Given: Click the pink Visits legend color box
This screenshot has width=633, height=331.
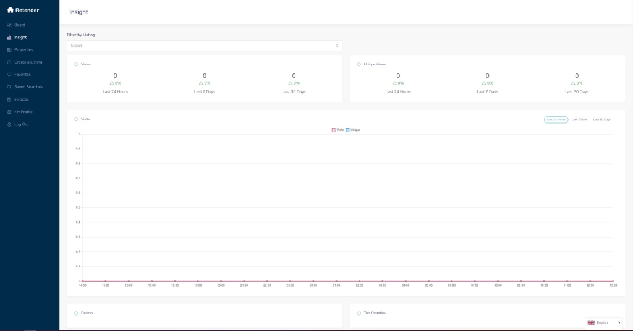Looking at the screenshot, I should point(334,130).
